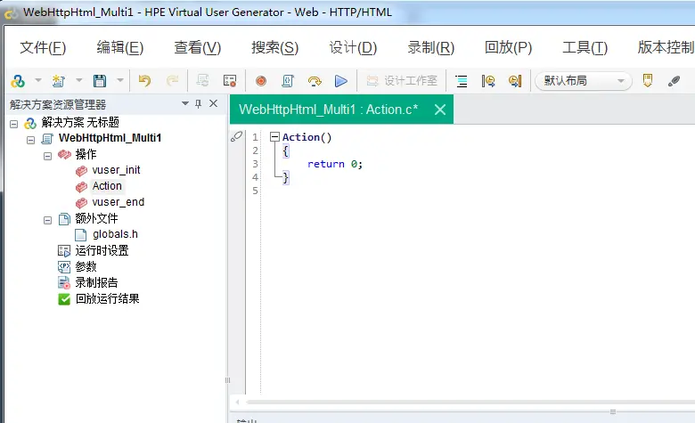Open the Action item in tree

[x=107, y=186]
